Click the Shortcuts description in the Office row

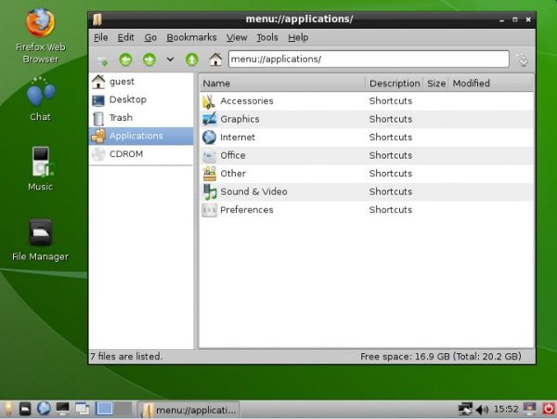(391, 155)
